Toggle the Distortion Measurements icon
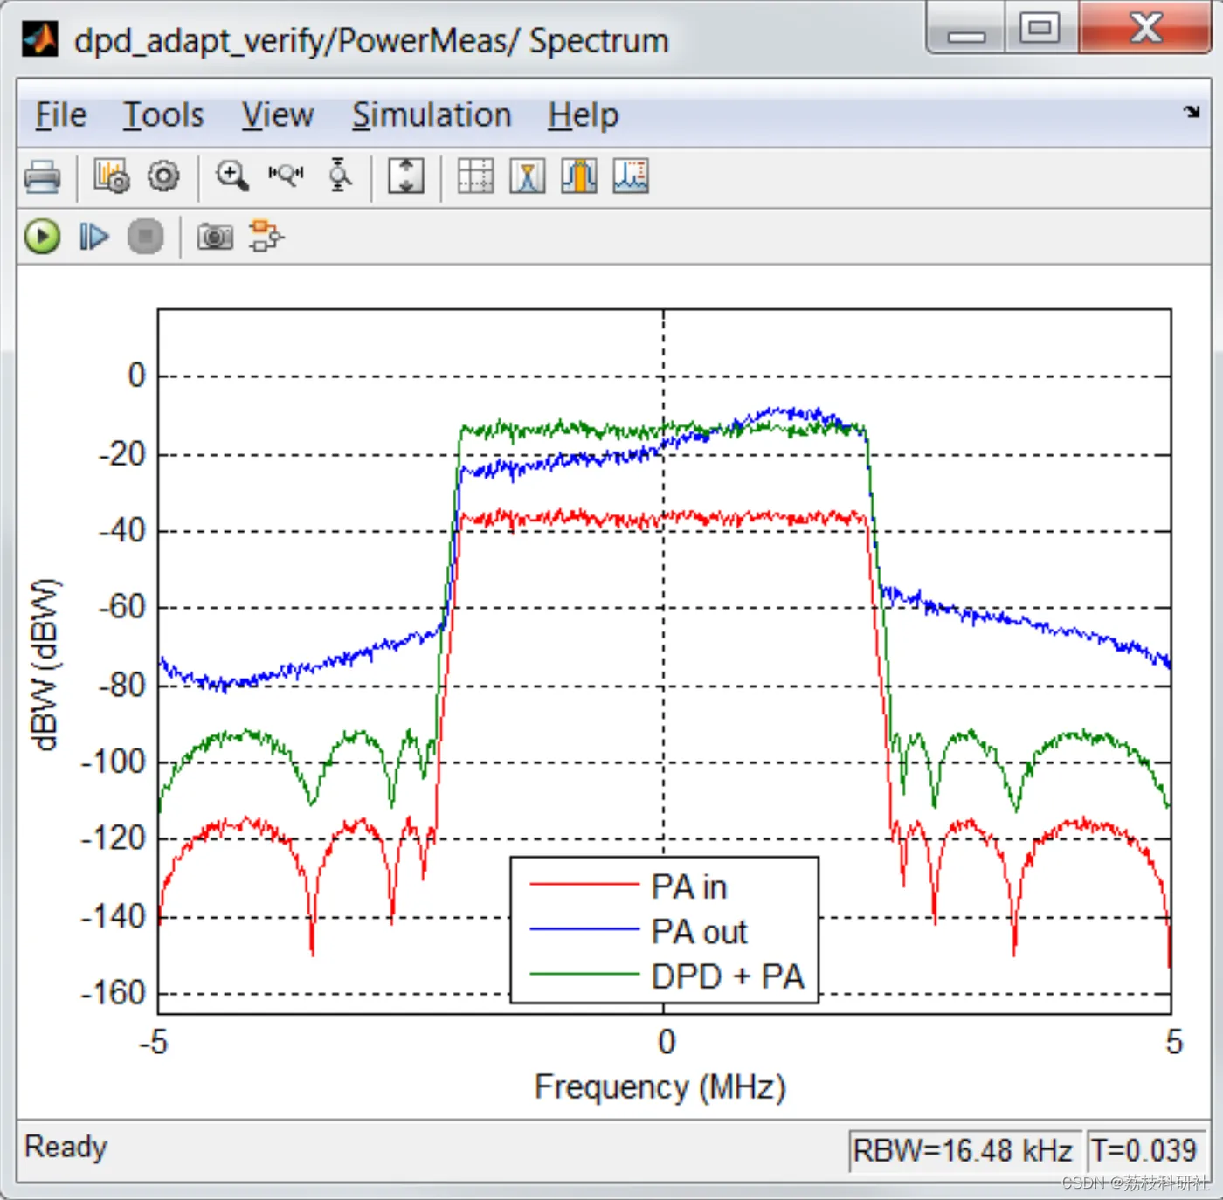Image resolution: width=1223 pixels, height=1200 pixels. 631,176
